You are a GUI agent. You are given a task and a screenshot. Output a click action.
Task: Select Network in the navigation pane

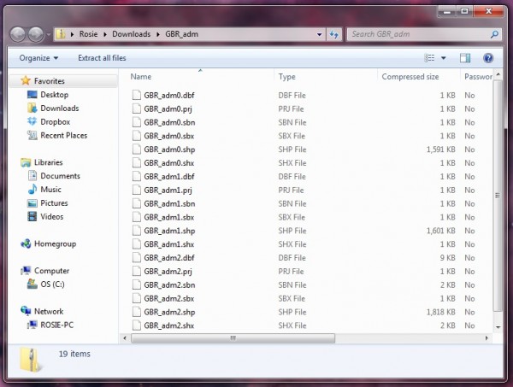[49, 311]
